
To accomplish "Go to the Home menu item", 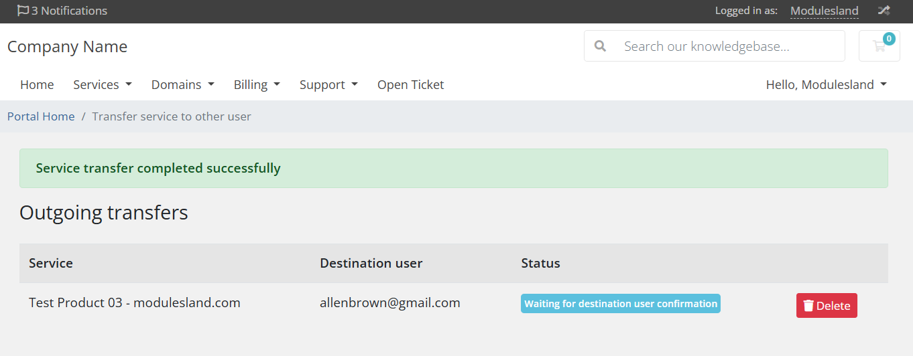I will 37,84.
